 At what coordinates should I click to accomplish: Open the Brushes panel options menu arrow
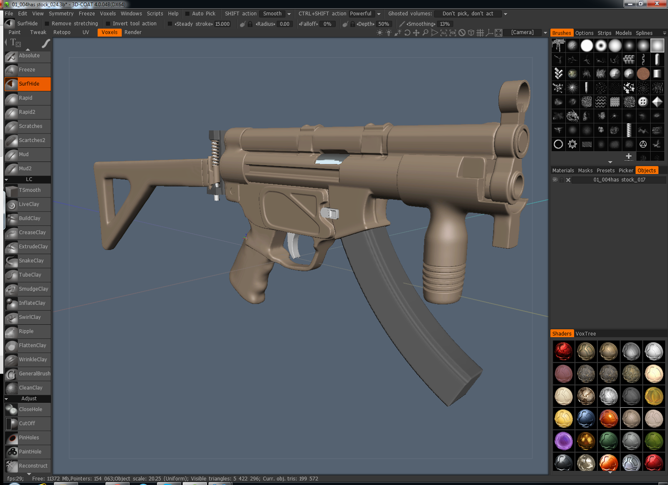point(664,33)
